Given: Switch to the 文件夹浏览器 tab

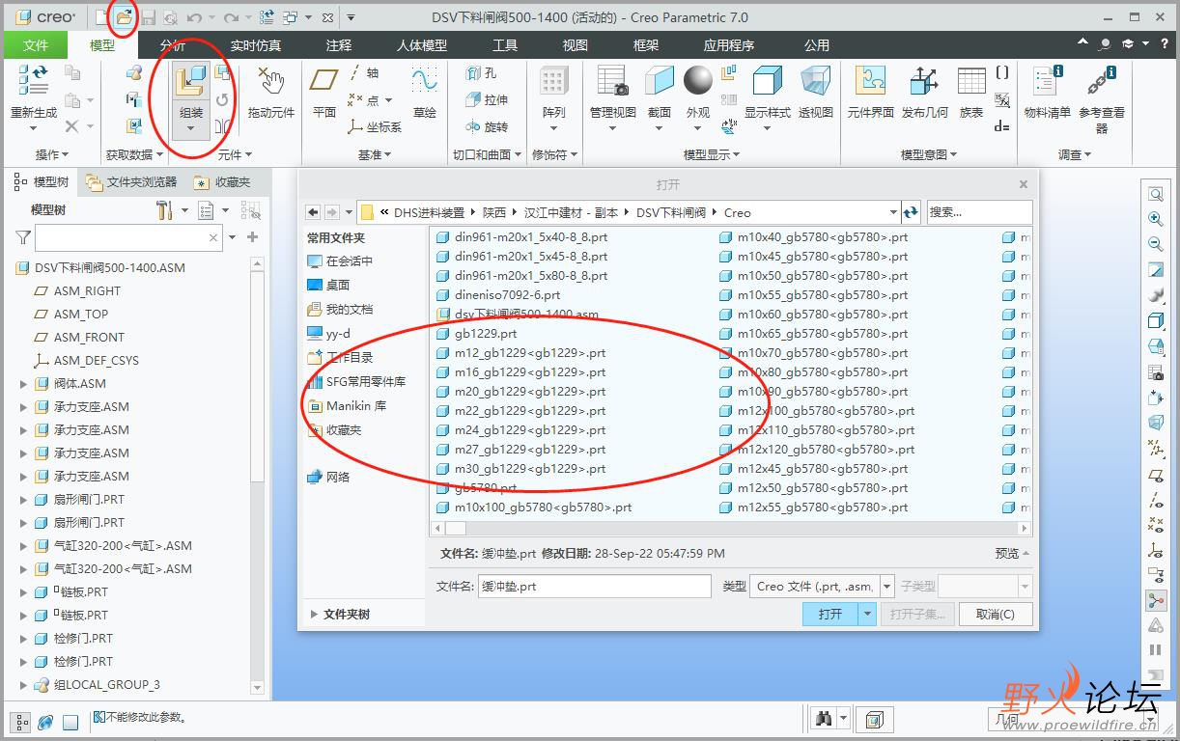Looking at the screenshot, I should (131, 181).
